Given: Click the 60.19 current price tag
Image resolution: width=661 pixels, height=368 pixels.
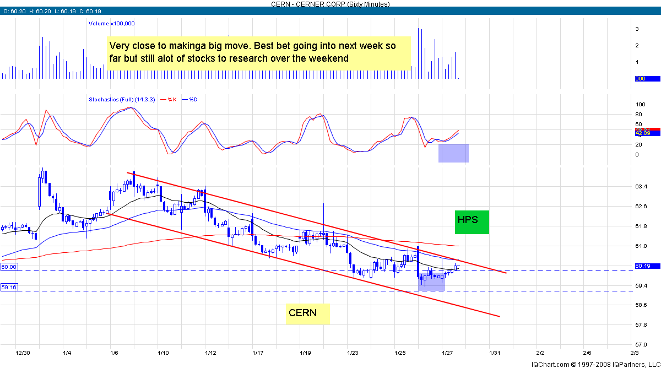Looking at the screenshot, I should pyautogui.click(x=643, y=266).
